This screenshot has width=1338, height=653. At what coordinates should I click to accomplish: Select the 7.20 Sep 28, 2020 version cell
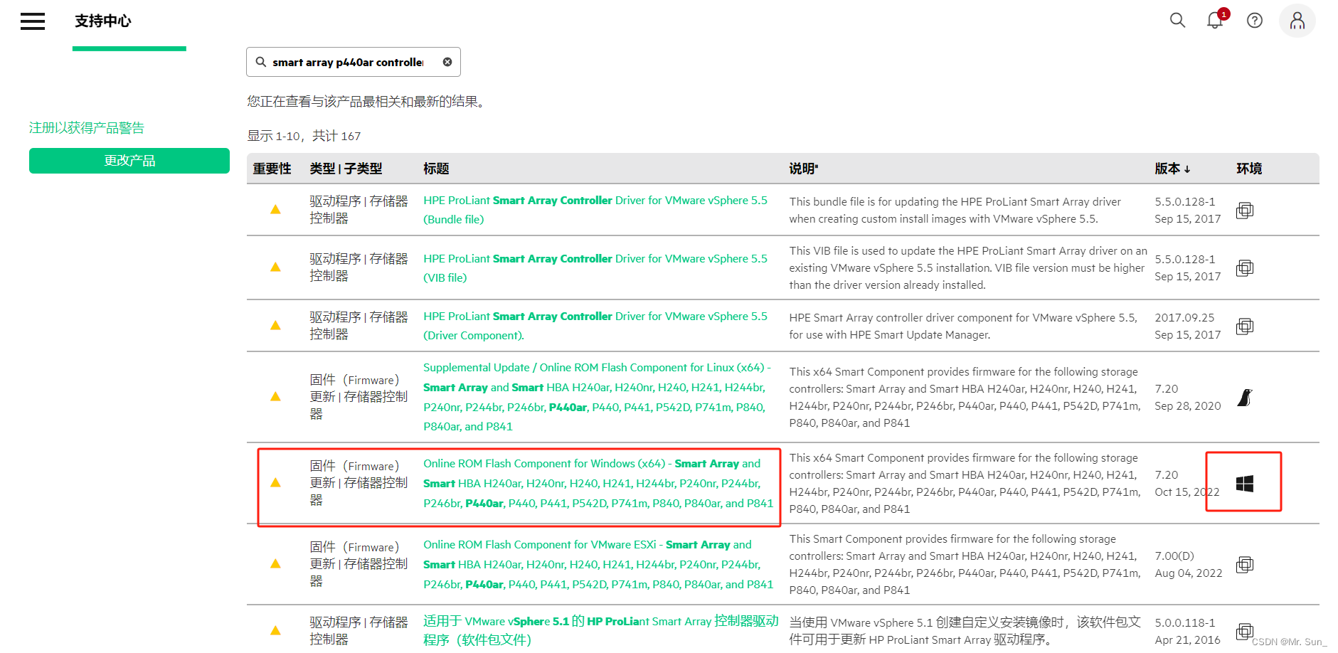pyautogui.click(x=1188, y=398)
